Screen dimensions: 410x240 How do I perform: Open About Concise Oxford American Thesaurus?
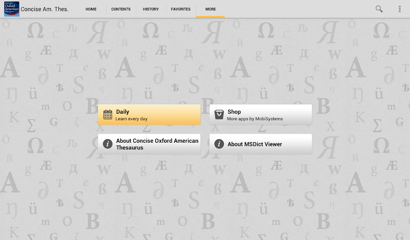pyautogui.click(x=149, y=144)
